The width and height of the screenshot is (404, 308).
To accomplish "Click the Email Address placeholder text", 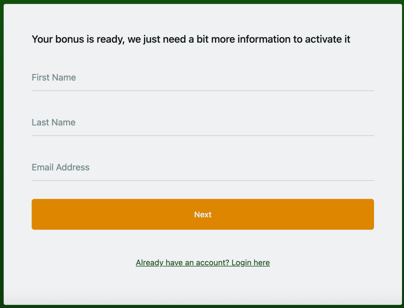I will click(x=60, y=167).
